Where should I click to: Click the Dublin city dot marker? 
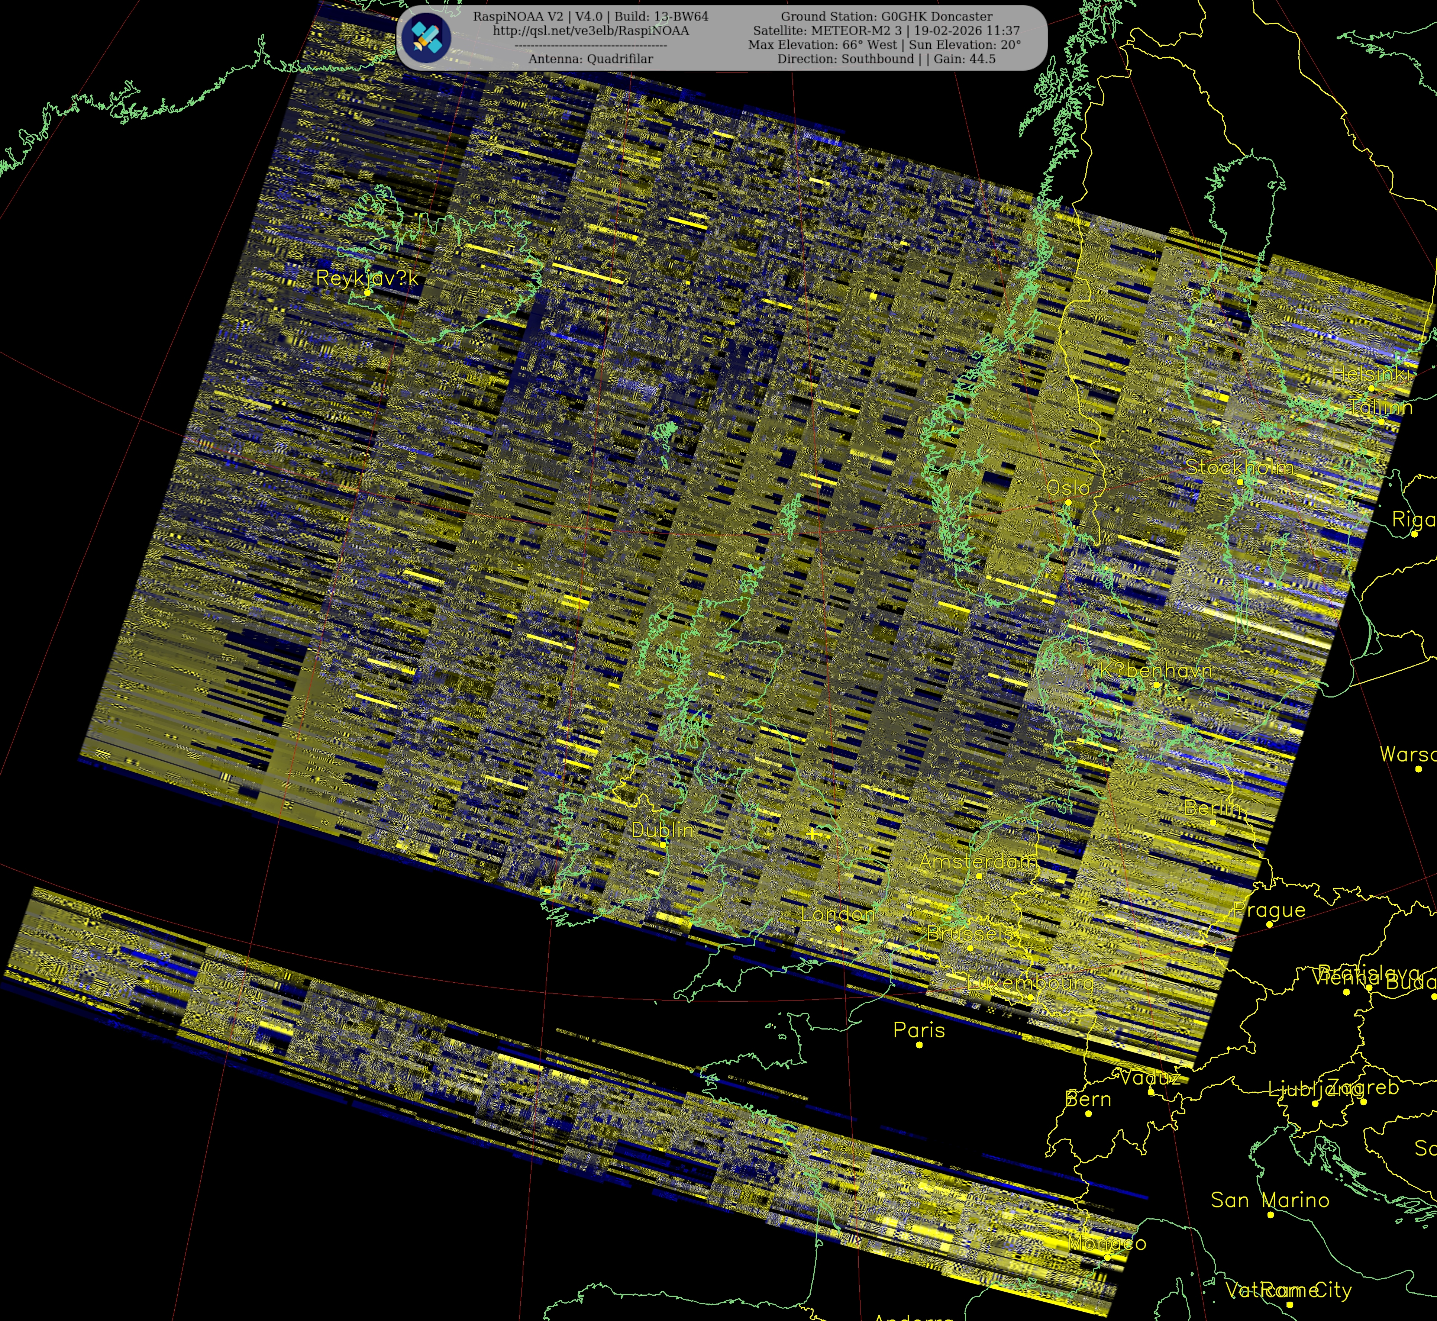(663, 845)
